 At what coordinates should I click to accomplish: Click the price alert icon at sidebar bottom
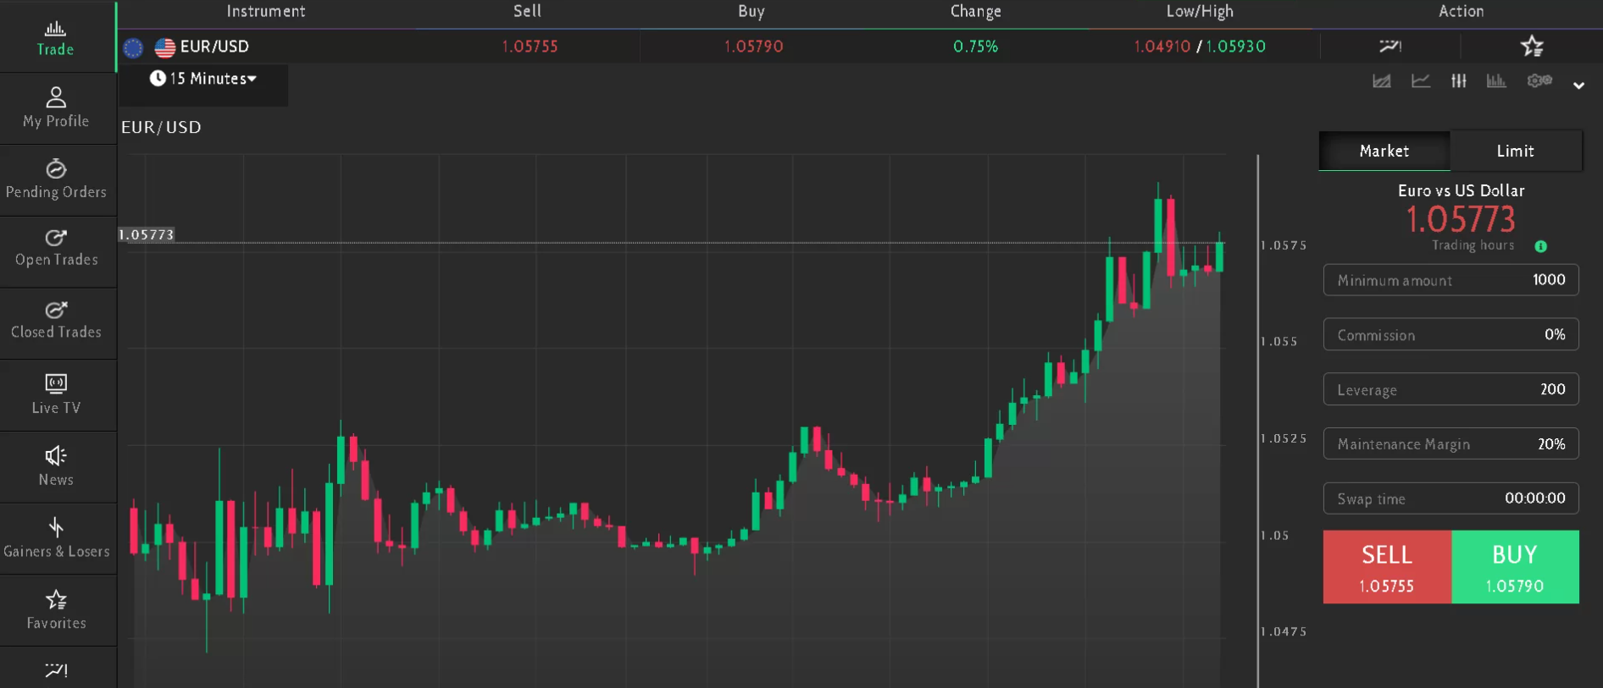click(x=56, y=670)
